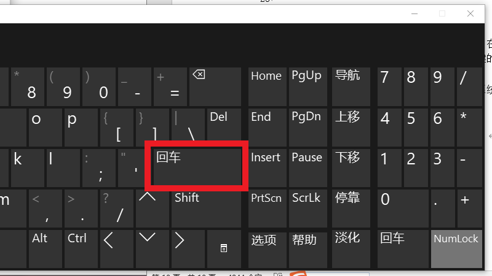Toggle the Insert key

pos(266,167)
